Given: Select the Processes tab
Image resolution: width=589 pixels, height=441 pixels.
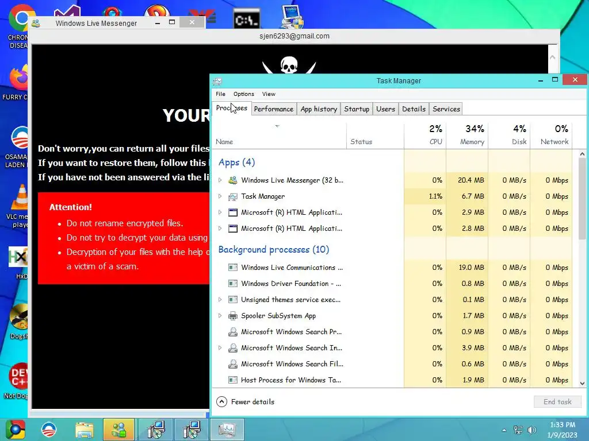Looking at the screenshot, I should [x=231, y=108].
